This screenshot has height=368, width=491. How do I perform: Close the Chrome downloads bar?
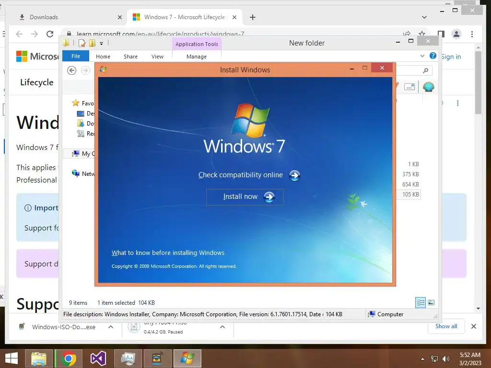474,326
